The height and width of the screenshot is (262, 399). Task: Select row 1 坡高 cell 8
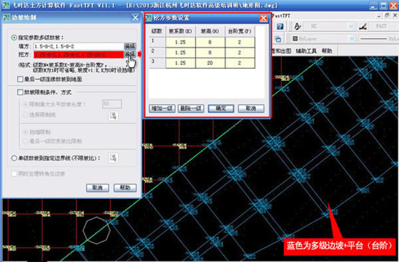210,42
